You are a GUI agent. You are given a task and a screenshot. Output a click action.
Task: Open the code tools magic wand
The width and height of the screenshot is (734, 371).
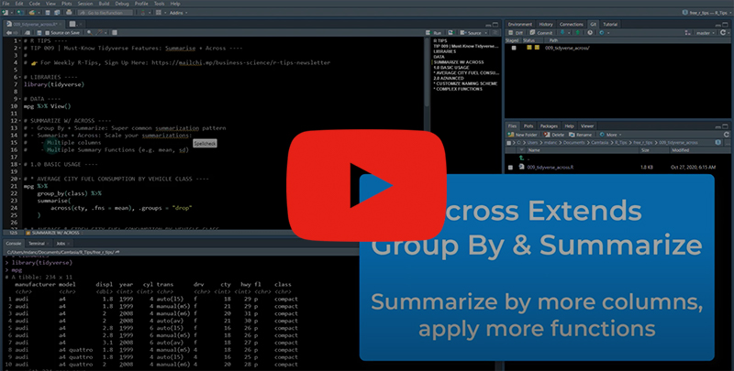coord(99,32)
